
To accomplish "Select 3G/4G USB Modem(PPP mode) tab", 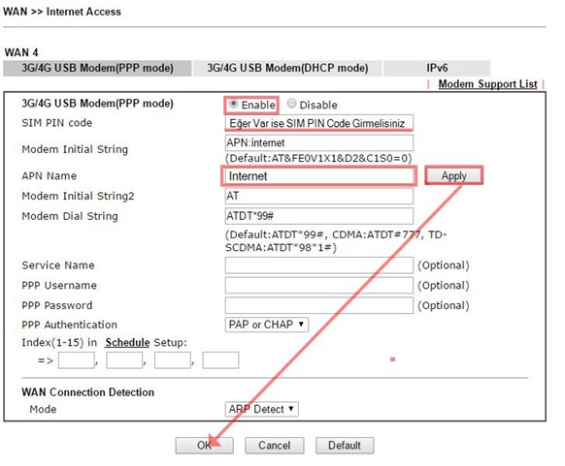I will click(97, 68).
